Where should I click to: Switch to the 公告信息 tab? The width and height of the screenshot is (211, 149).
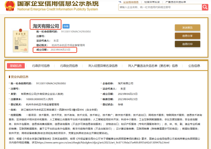tap(194, 66)
